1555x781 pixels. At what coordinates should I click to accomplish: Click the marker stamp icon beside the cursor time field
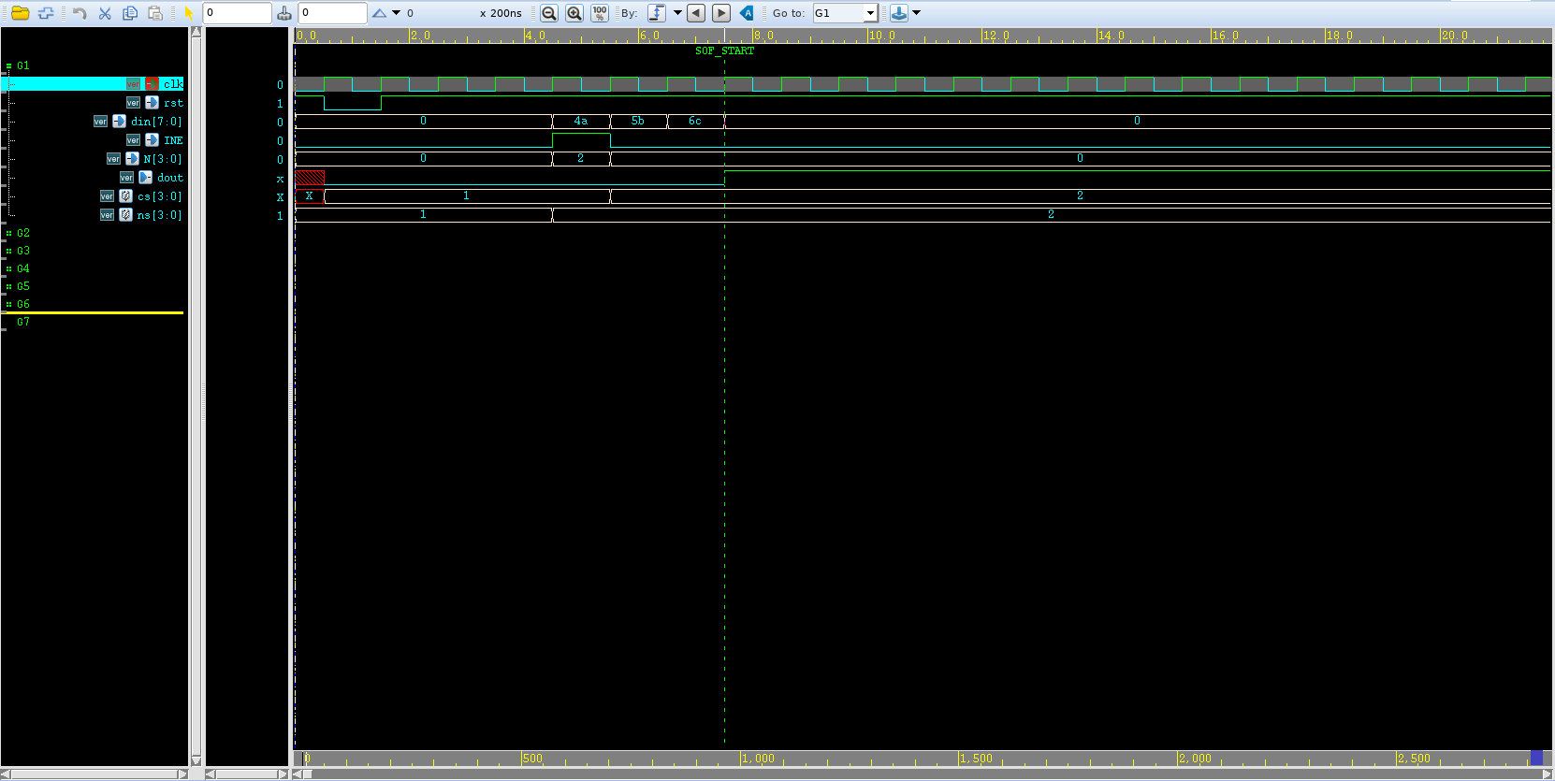click(x=284, y=13)
